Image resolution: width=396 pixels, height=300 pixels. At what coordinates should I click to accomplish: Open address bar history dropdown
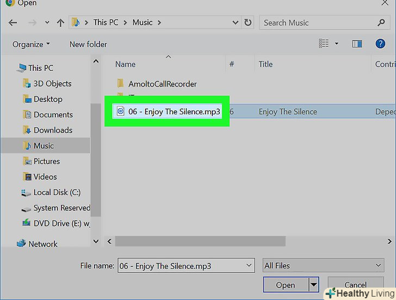click(x=235, y=23)
